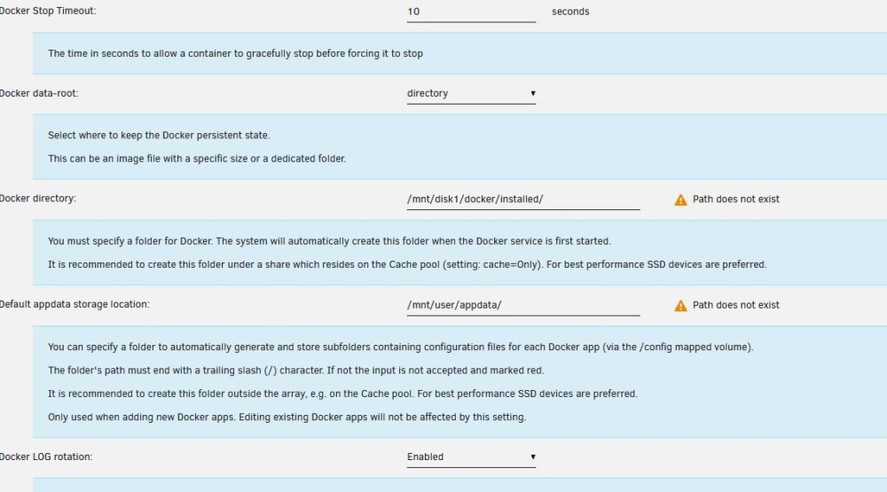This screenshot has width=887, height=492.
Task: Click 'Path does not exist' next to Docker directory
Action: [736, 199]
